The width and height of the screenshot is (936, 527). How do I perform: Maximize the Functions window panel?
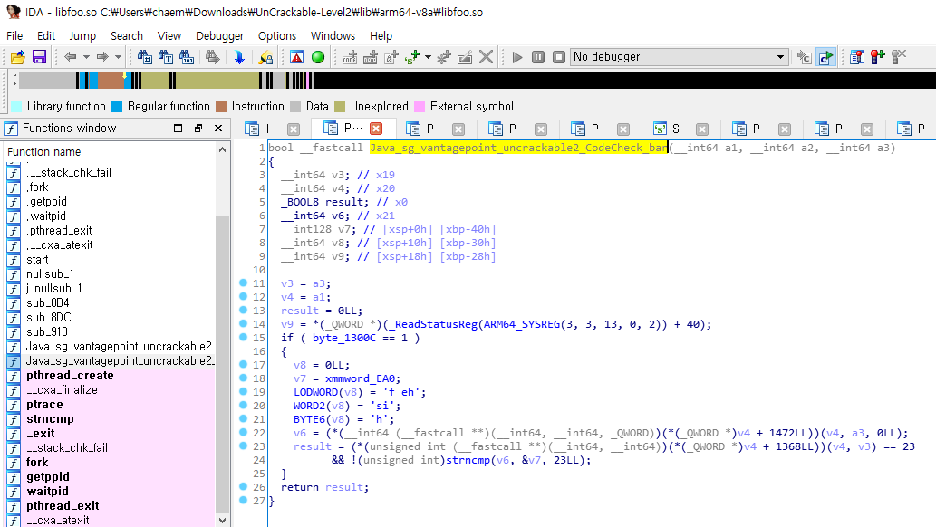click(x=178, y=129)
